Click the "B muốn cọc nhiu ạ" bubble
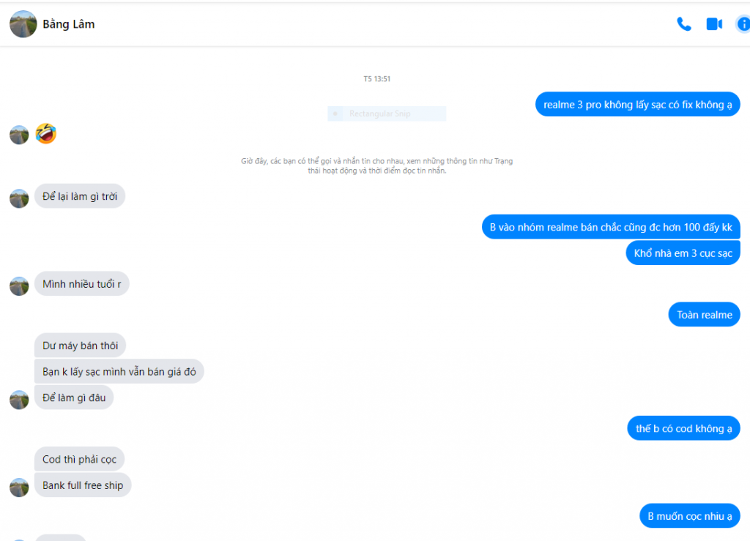The image size is (750, 541). point(690,515)
